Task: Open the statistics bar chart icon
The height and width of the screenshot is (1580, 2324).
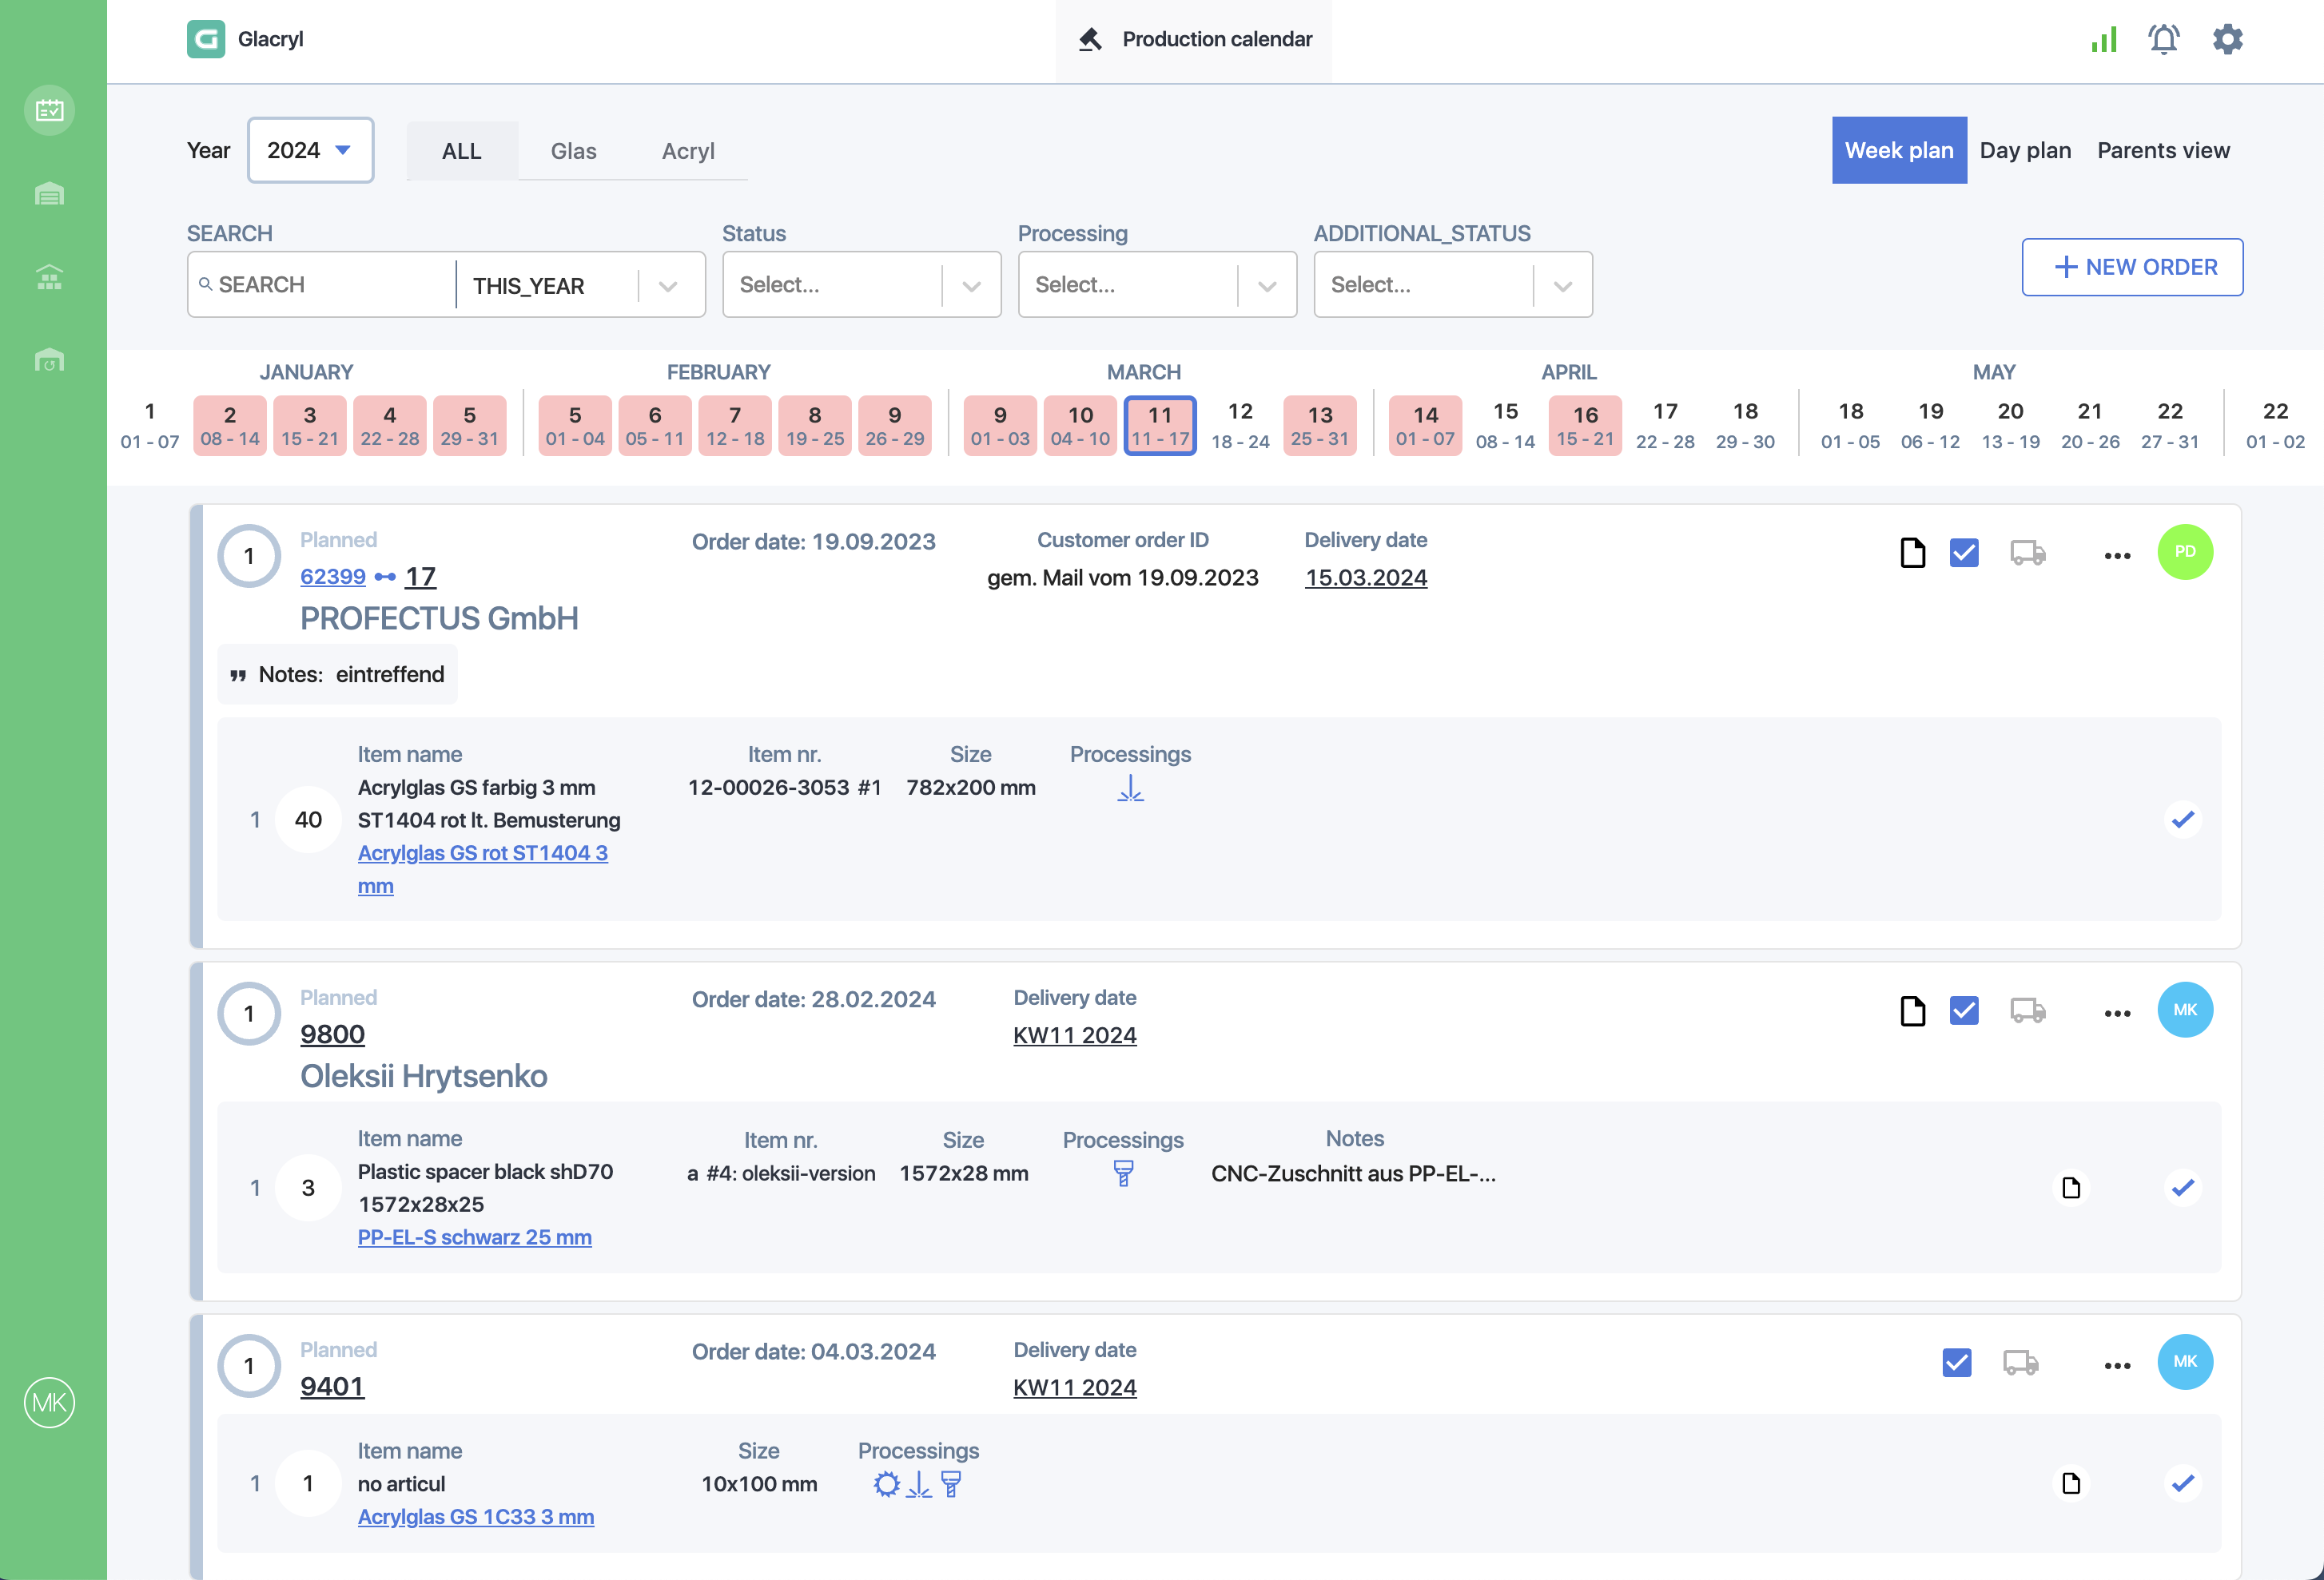Action: click(2104, 39)
